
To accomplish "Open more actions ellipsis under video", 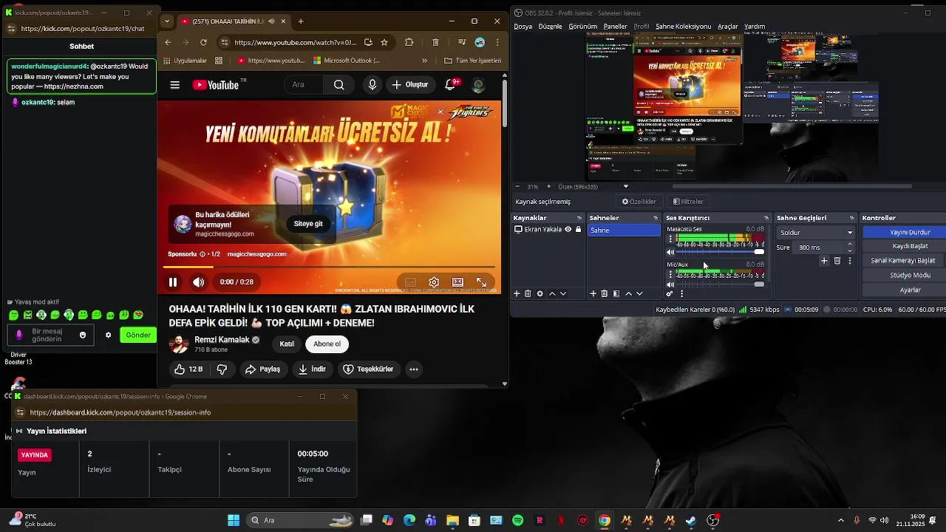I will [414, 369].
